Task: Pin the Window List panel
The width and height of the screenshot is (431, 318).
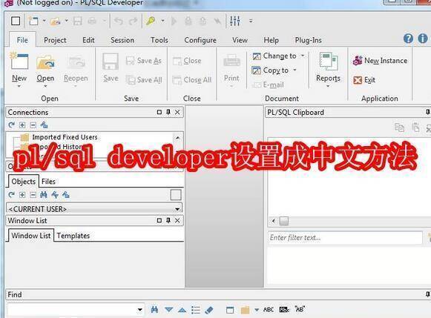Action: [x=168, y=220]
